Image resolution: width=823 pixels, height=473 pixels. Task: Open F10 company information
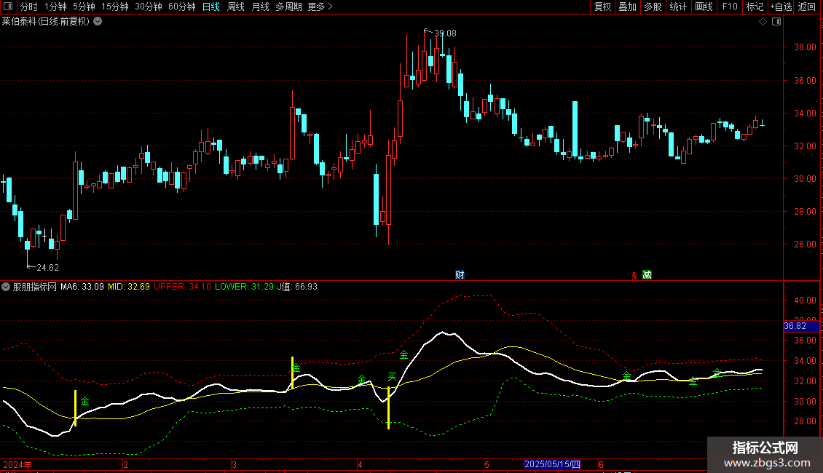pos(730,7)
